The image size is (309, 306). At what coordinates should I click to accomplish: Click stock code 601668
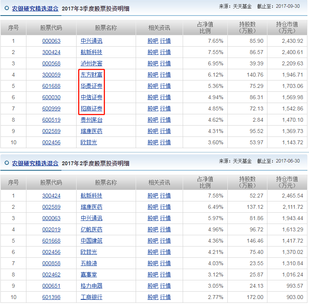pyautogui.click(x=51, y=241)
